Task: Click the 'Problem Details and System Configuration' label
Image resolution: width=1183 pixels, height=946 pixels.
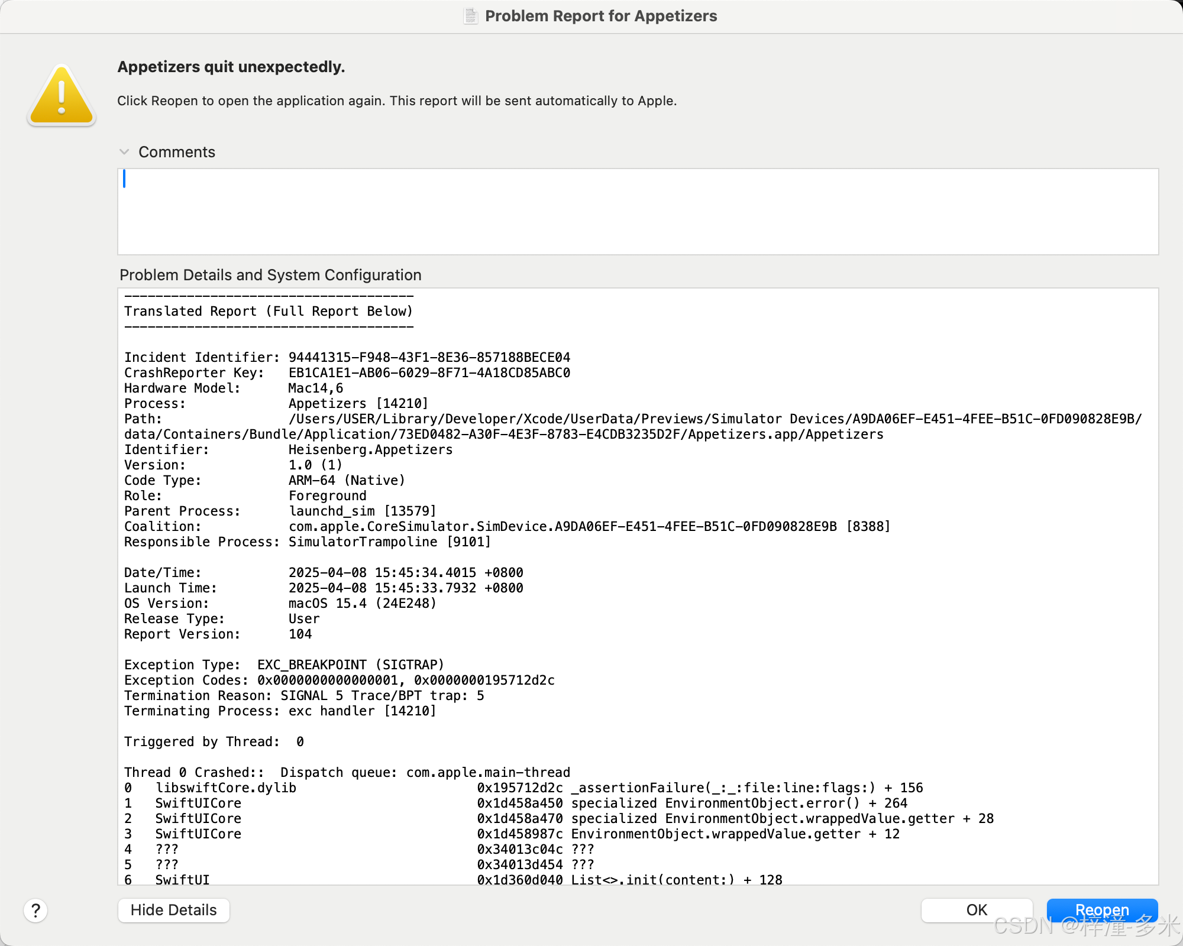Action: (270, 275)
